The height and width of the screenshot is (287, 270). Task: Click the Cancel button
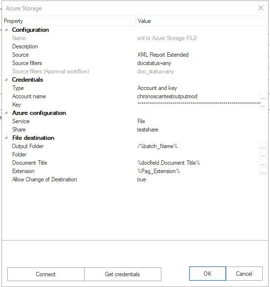click(244, 274)
